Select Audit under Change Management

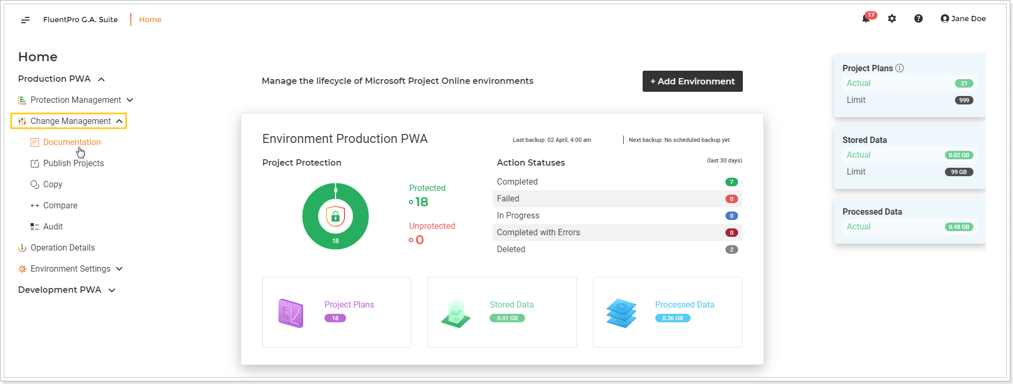pyautogui.click(x=53, y=227)
